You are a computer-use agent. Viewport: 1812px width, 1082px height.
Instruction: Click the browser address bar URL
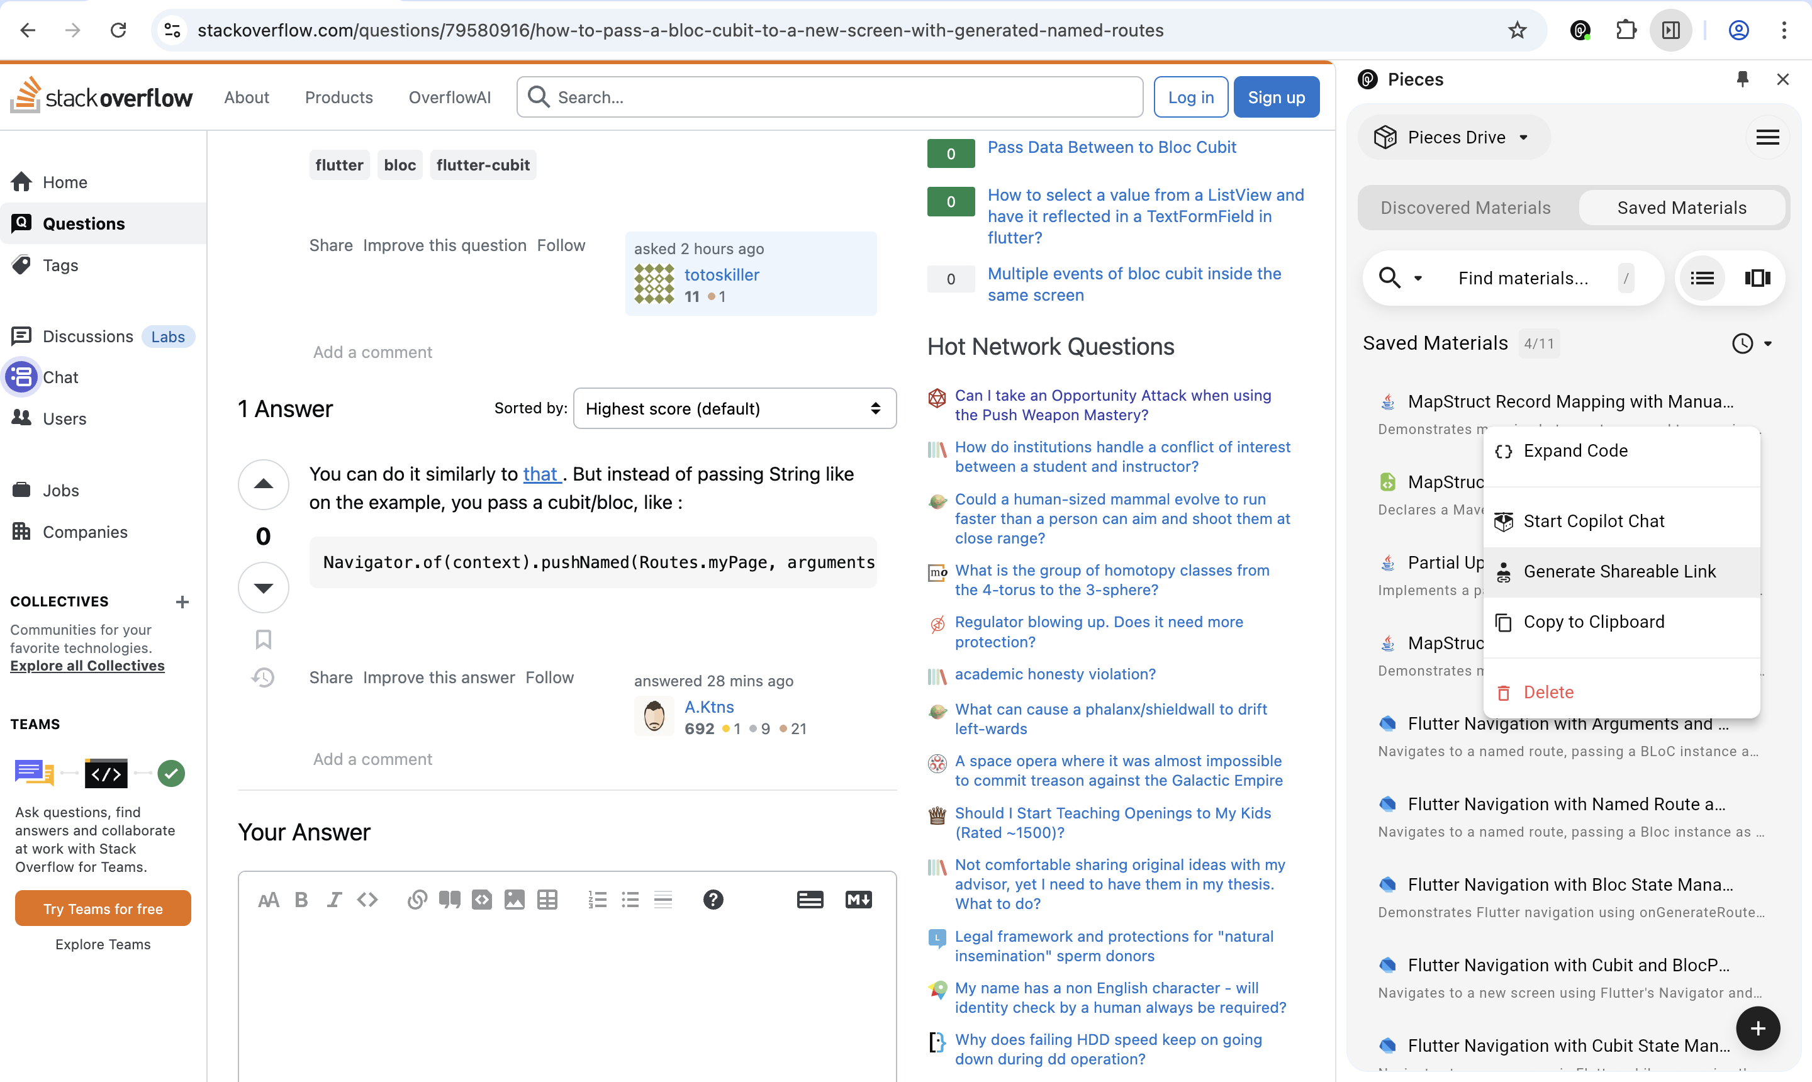coord(679,30)
